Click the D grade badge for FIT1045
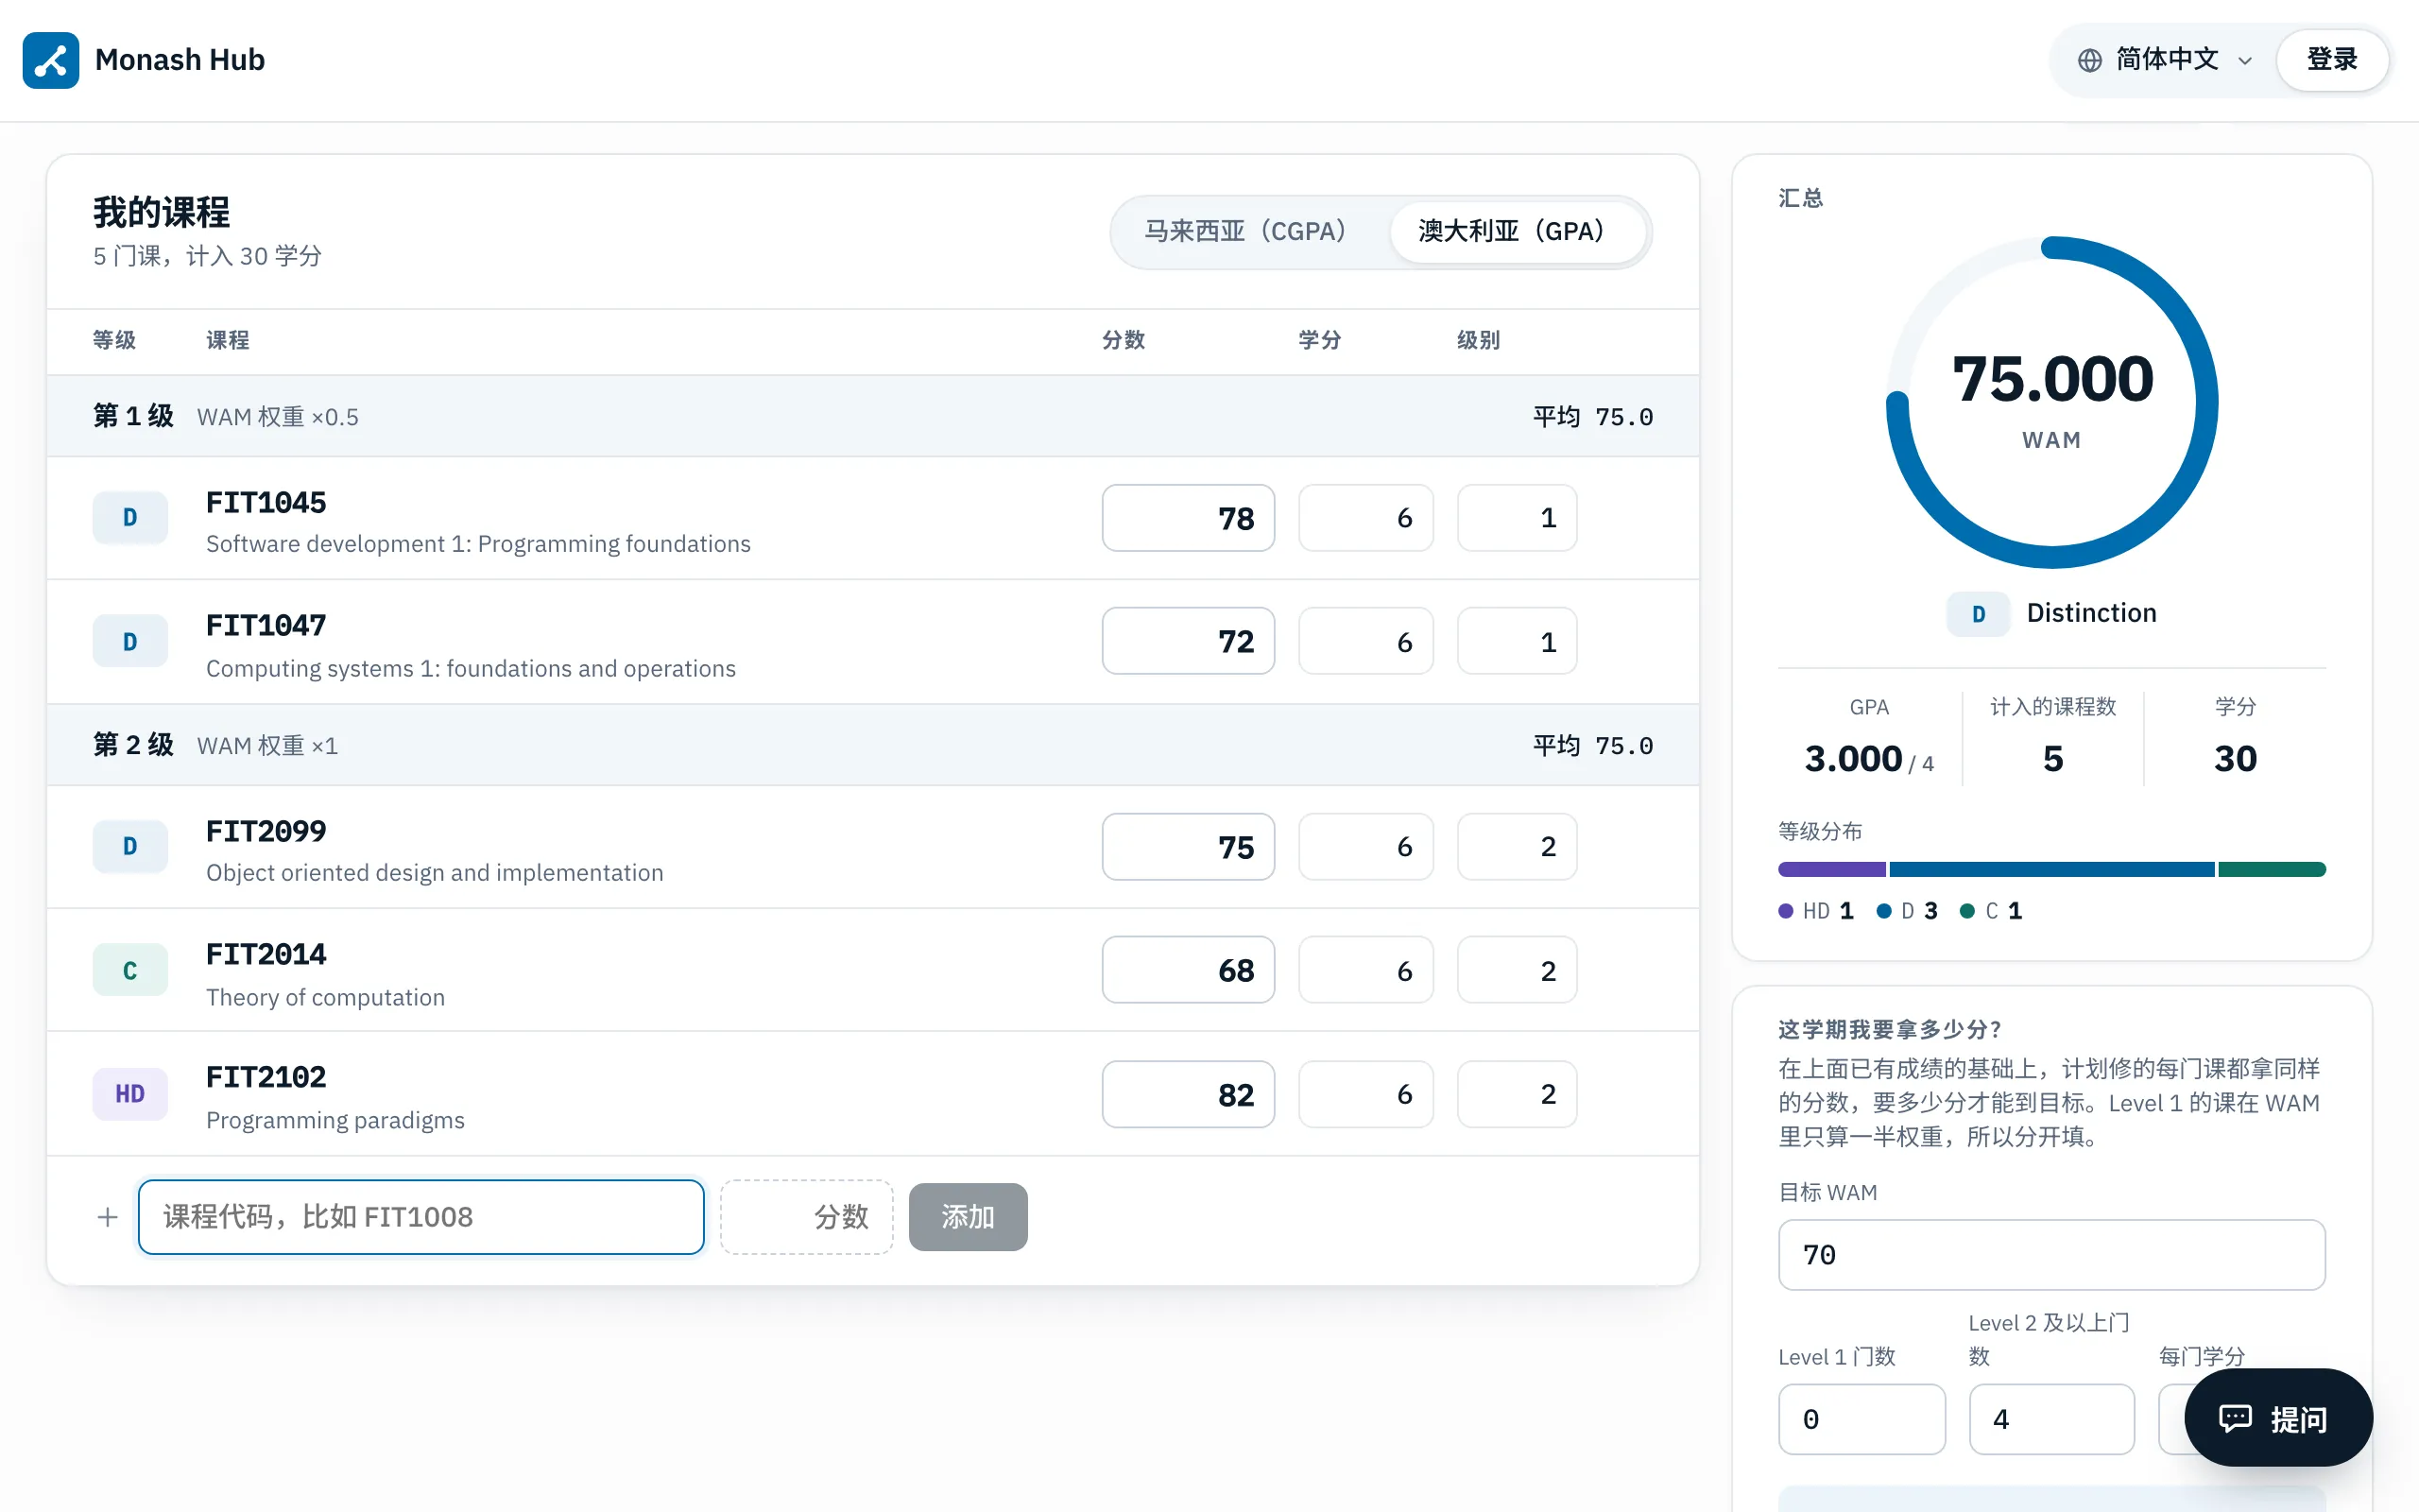Image resolution: width=2419 pixels, height=1512 pixels. pyautogui.click(x=130, y=518)
